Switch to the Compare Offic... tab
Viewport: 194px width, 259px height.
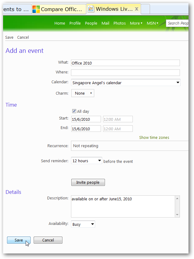pos(59,9)
